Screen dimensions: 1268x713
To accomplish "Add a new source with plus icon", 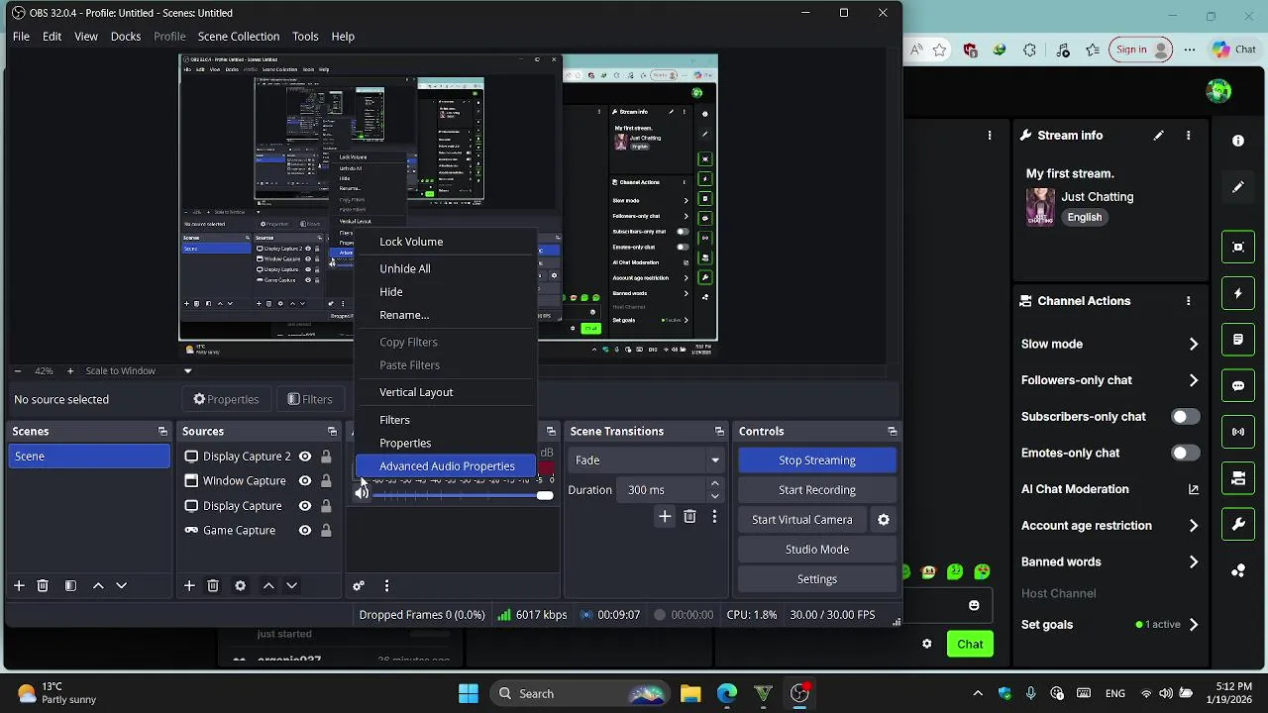I will coord(189,585).
